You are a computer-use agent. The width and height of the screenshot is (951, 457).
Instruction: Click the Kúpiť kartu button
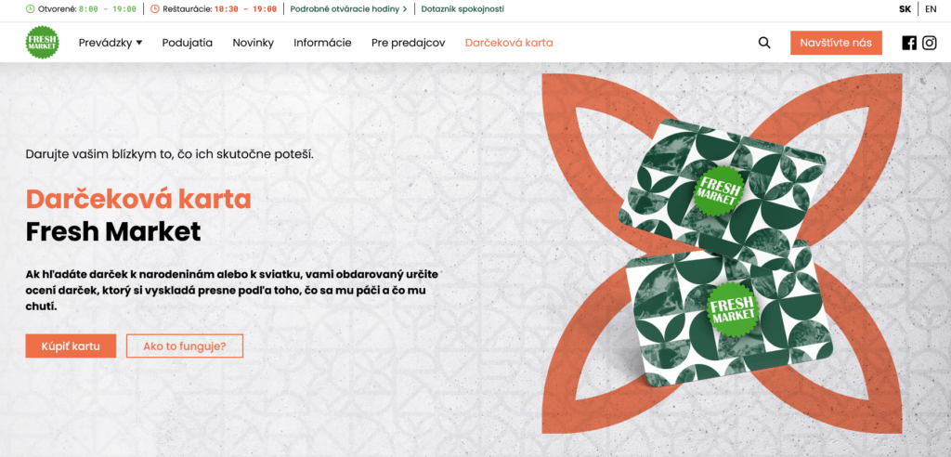tap(71, 346)
